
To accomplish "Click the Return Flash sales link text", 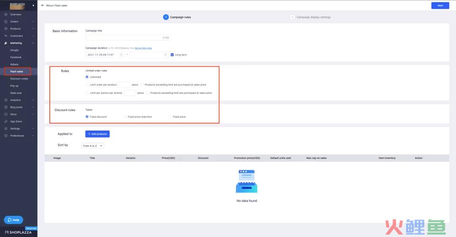I will 57,5.
